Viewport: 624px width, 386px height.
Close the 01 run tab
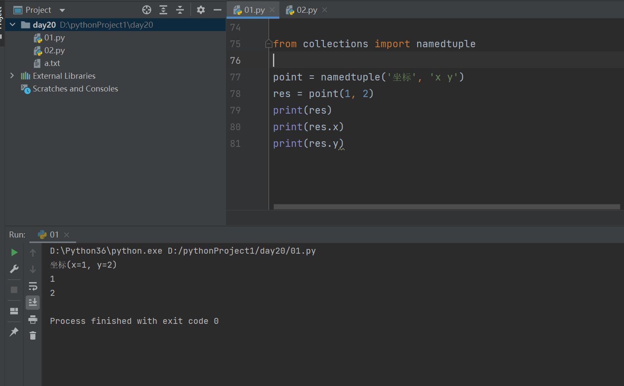[x=67, y=234]
